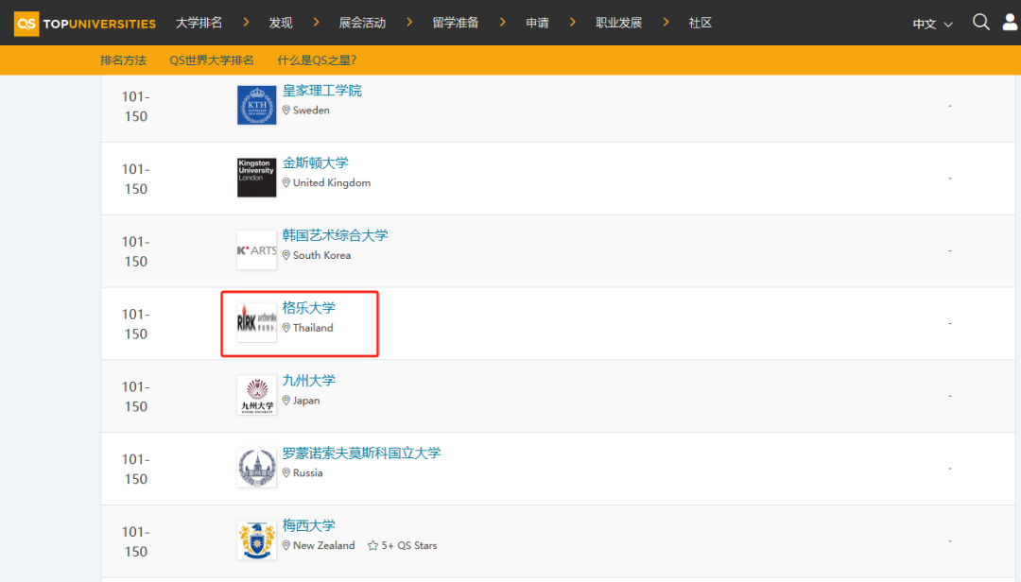Image resolution: width=1021 pixels, height=582 pixels.
Task: Click the United Kingdom location text
Action: click(x=332, y=183)
